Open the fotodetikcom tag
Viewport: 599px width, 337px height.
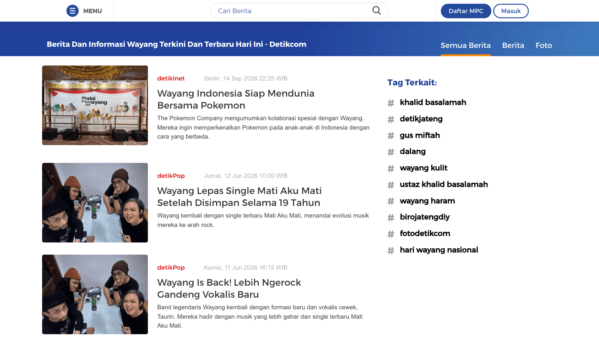point(425,233)
